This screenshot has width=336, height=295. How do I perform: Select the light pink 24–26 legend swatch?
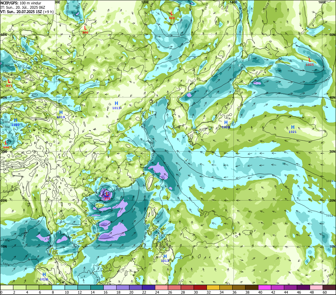(161, 287)
